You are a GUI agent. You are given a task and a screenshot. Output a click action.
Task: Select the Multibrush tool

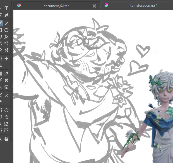(x=6, y=50)
